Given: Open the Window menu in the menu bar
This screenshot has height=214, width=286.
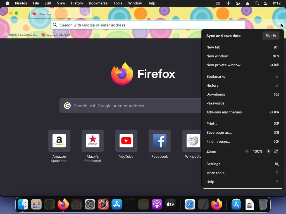Looking at the screenshot, I should (135, 3).
